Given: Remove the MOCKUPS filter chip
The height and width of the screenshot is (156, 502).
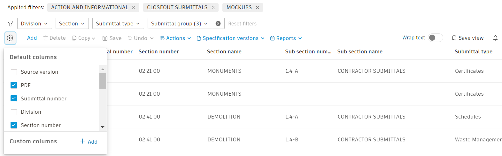Looking at the screenshot, I should point(257,8).
